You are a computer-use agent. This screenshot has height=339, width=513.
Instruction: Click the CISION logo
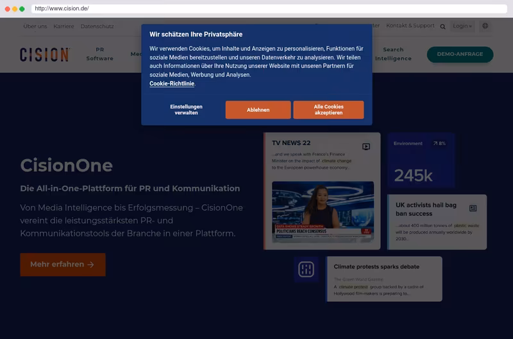tap(45, 55)
